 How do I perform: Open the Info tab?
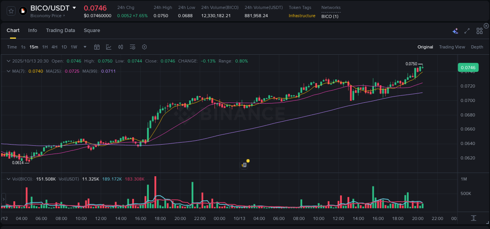click(x=33, y=30)
